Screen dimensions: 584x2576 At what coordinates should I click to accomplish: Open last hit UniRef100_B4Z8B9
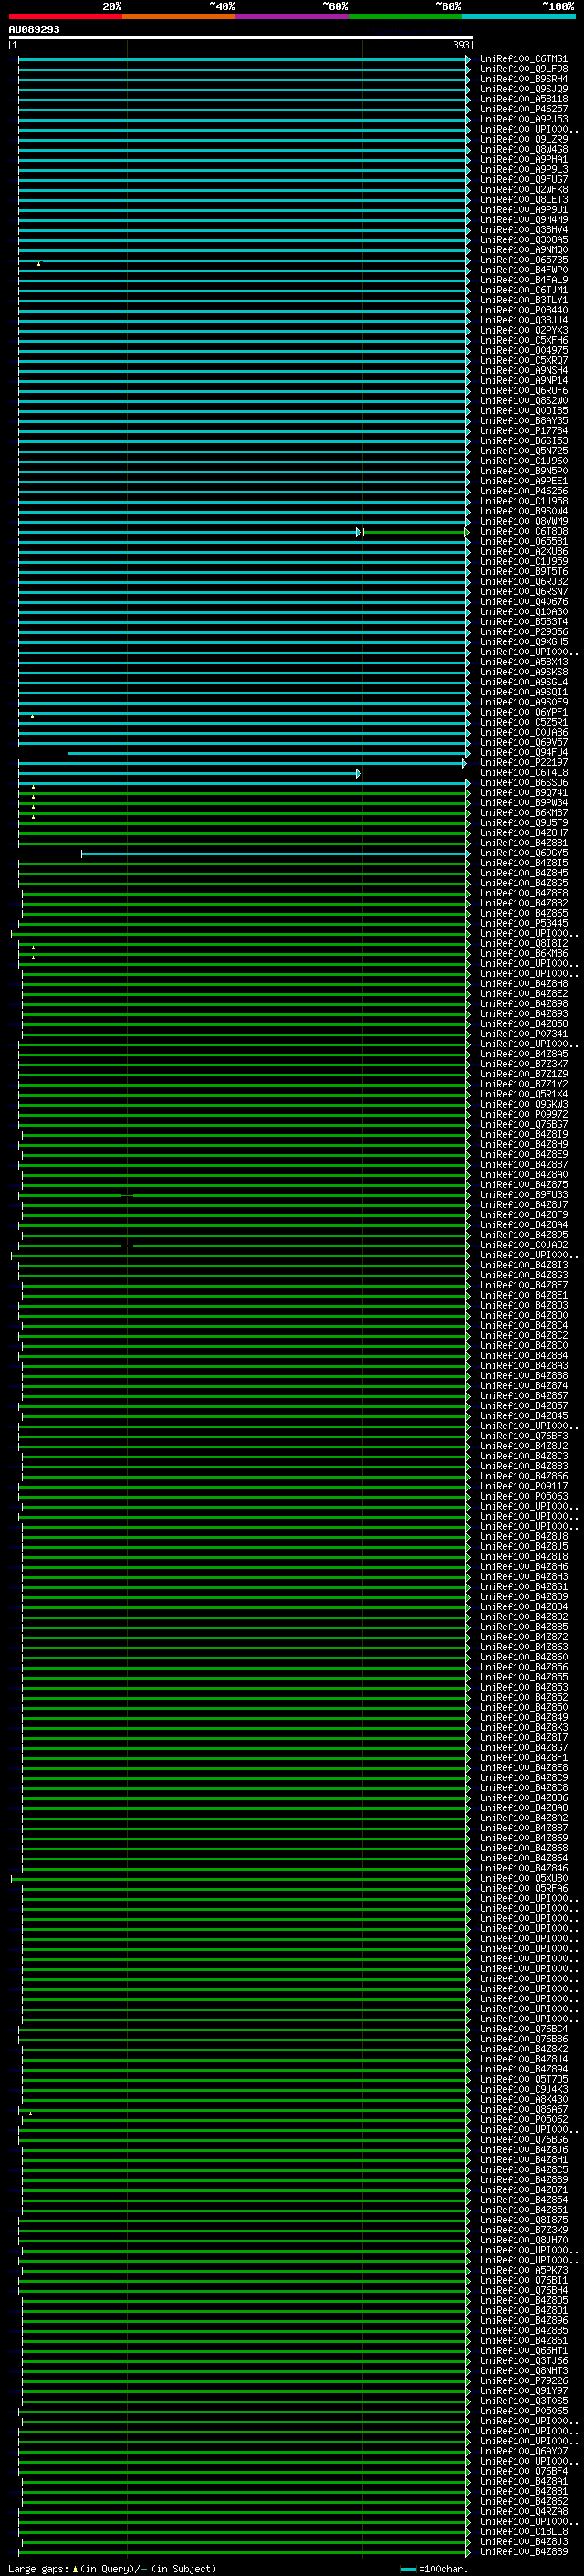click(x=523, y=2551)
